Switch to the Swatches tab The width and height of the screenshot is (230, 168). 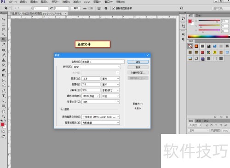pyautogui.click(x=198, y=15)
